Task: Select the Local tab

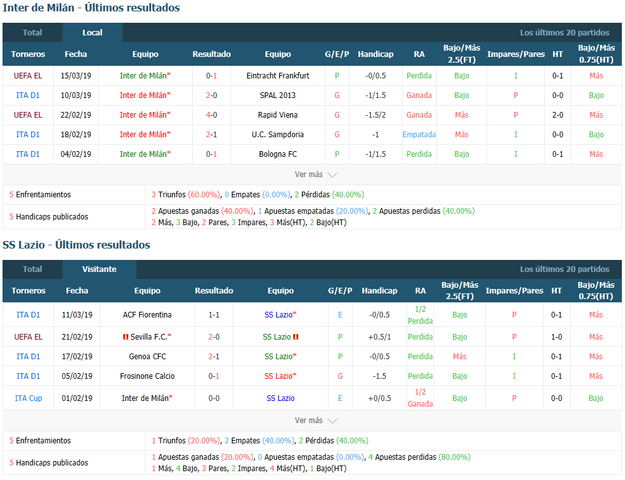Action: coord(92,33)
